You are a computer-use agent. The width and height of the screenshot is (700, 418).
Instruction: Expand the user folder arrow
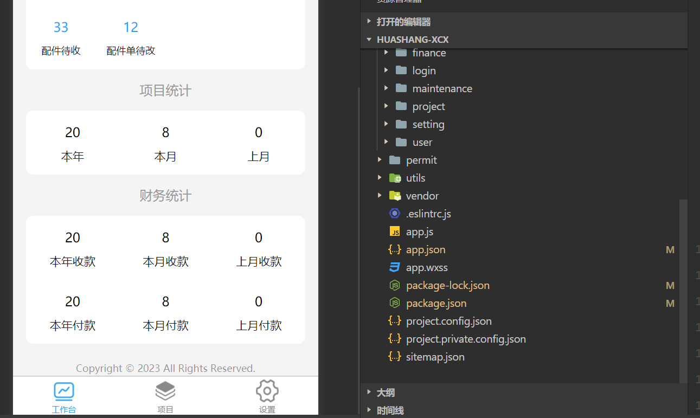point(386,142)
